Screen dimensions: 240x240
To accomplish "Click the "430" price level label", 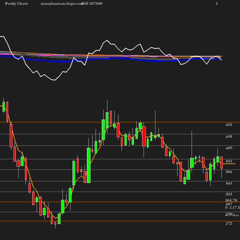I will 229,136.
